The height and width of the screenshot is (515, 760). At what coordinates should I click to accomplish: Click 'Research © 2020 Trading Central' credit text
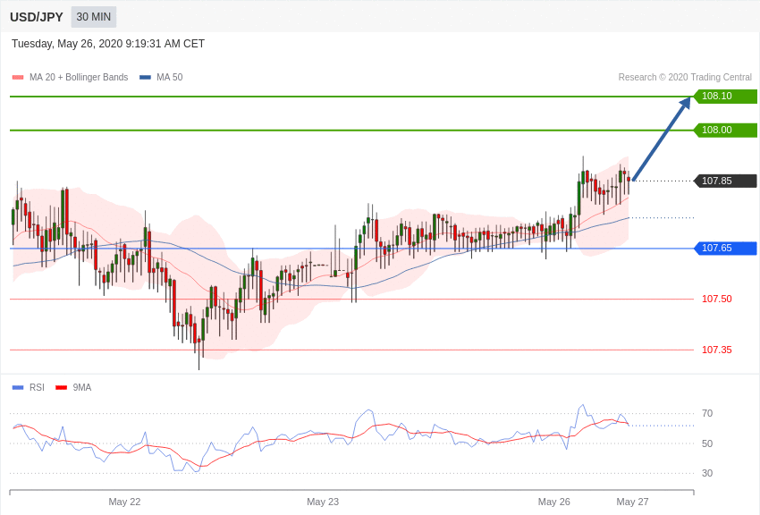pyautogui.click(x=685, y=78)
